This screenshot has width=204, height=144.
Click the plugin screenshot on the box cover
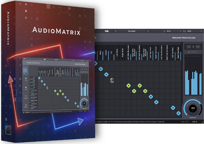[x=56, y=85]
